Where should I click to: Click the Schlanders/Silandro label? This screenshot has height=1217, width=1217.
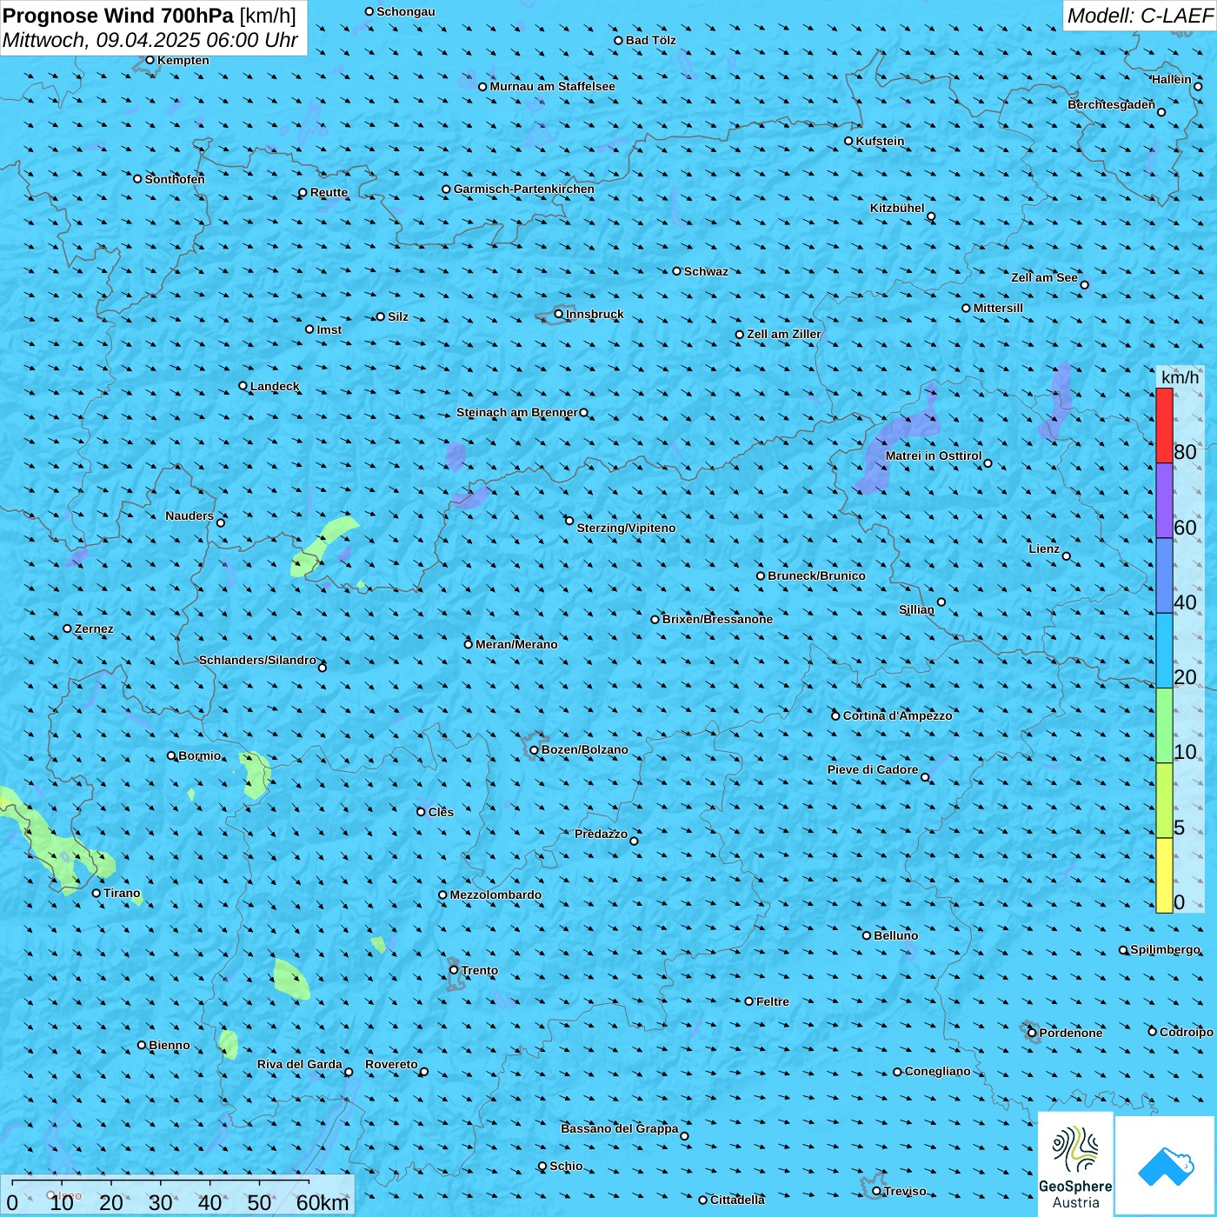click(257, 660)
